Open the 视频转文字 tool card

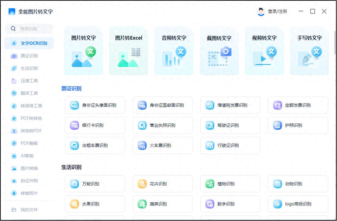coord(264,51)
